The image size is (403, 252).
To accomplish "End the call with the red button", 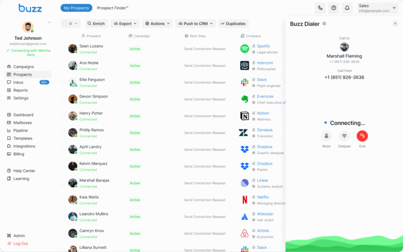I will pos(362,136).
